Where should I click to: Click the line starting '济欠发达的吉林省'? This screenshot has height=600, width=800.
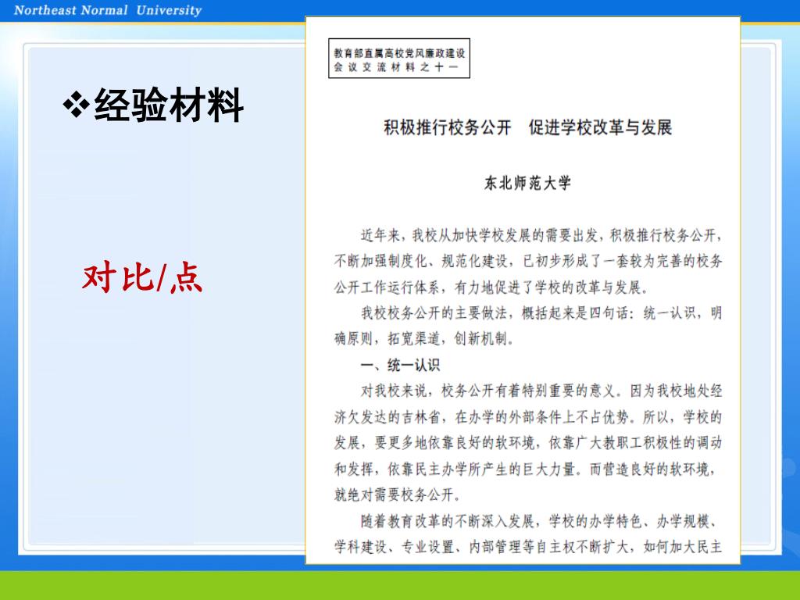tap(528, 417)
